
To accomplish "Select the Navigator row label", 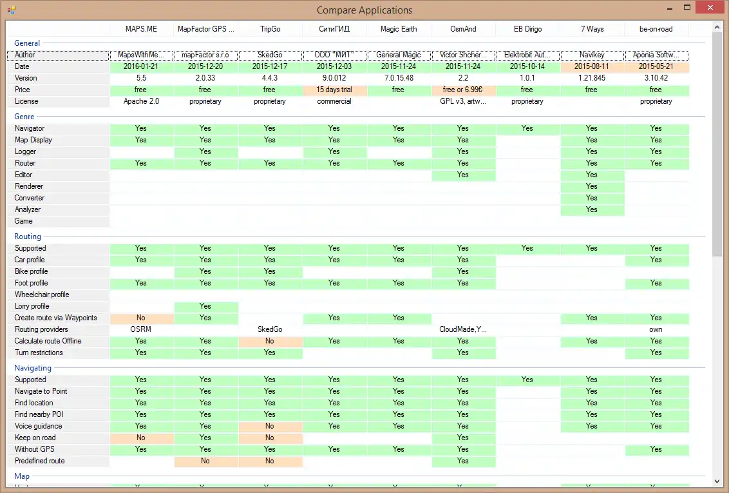I will [58, 128].
